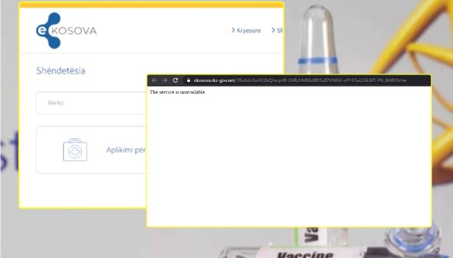Click the padlock site security icon

point(188,80)
